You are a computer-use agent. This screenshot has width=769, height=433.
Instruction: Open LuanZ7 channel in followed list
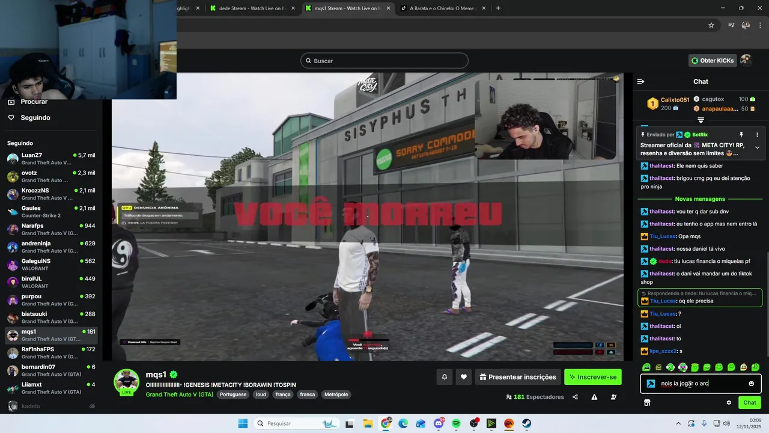pos(51,159)
